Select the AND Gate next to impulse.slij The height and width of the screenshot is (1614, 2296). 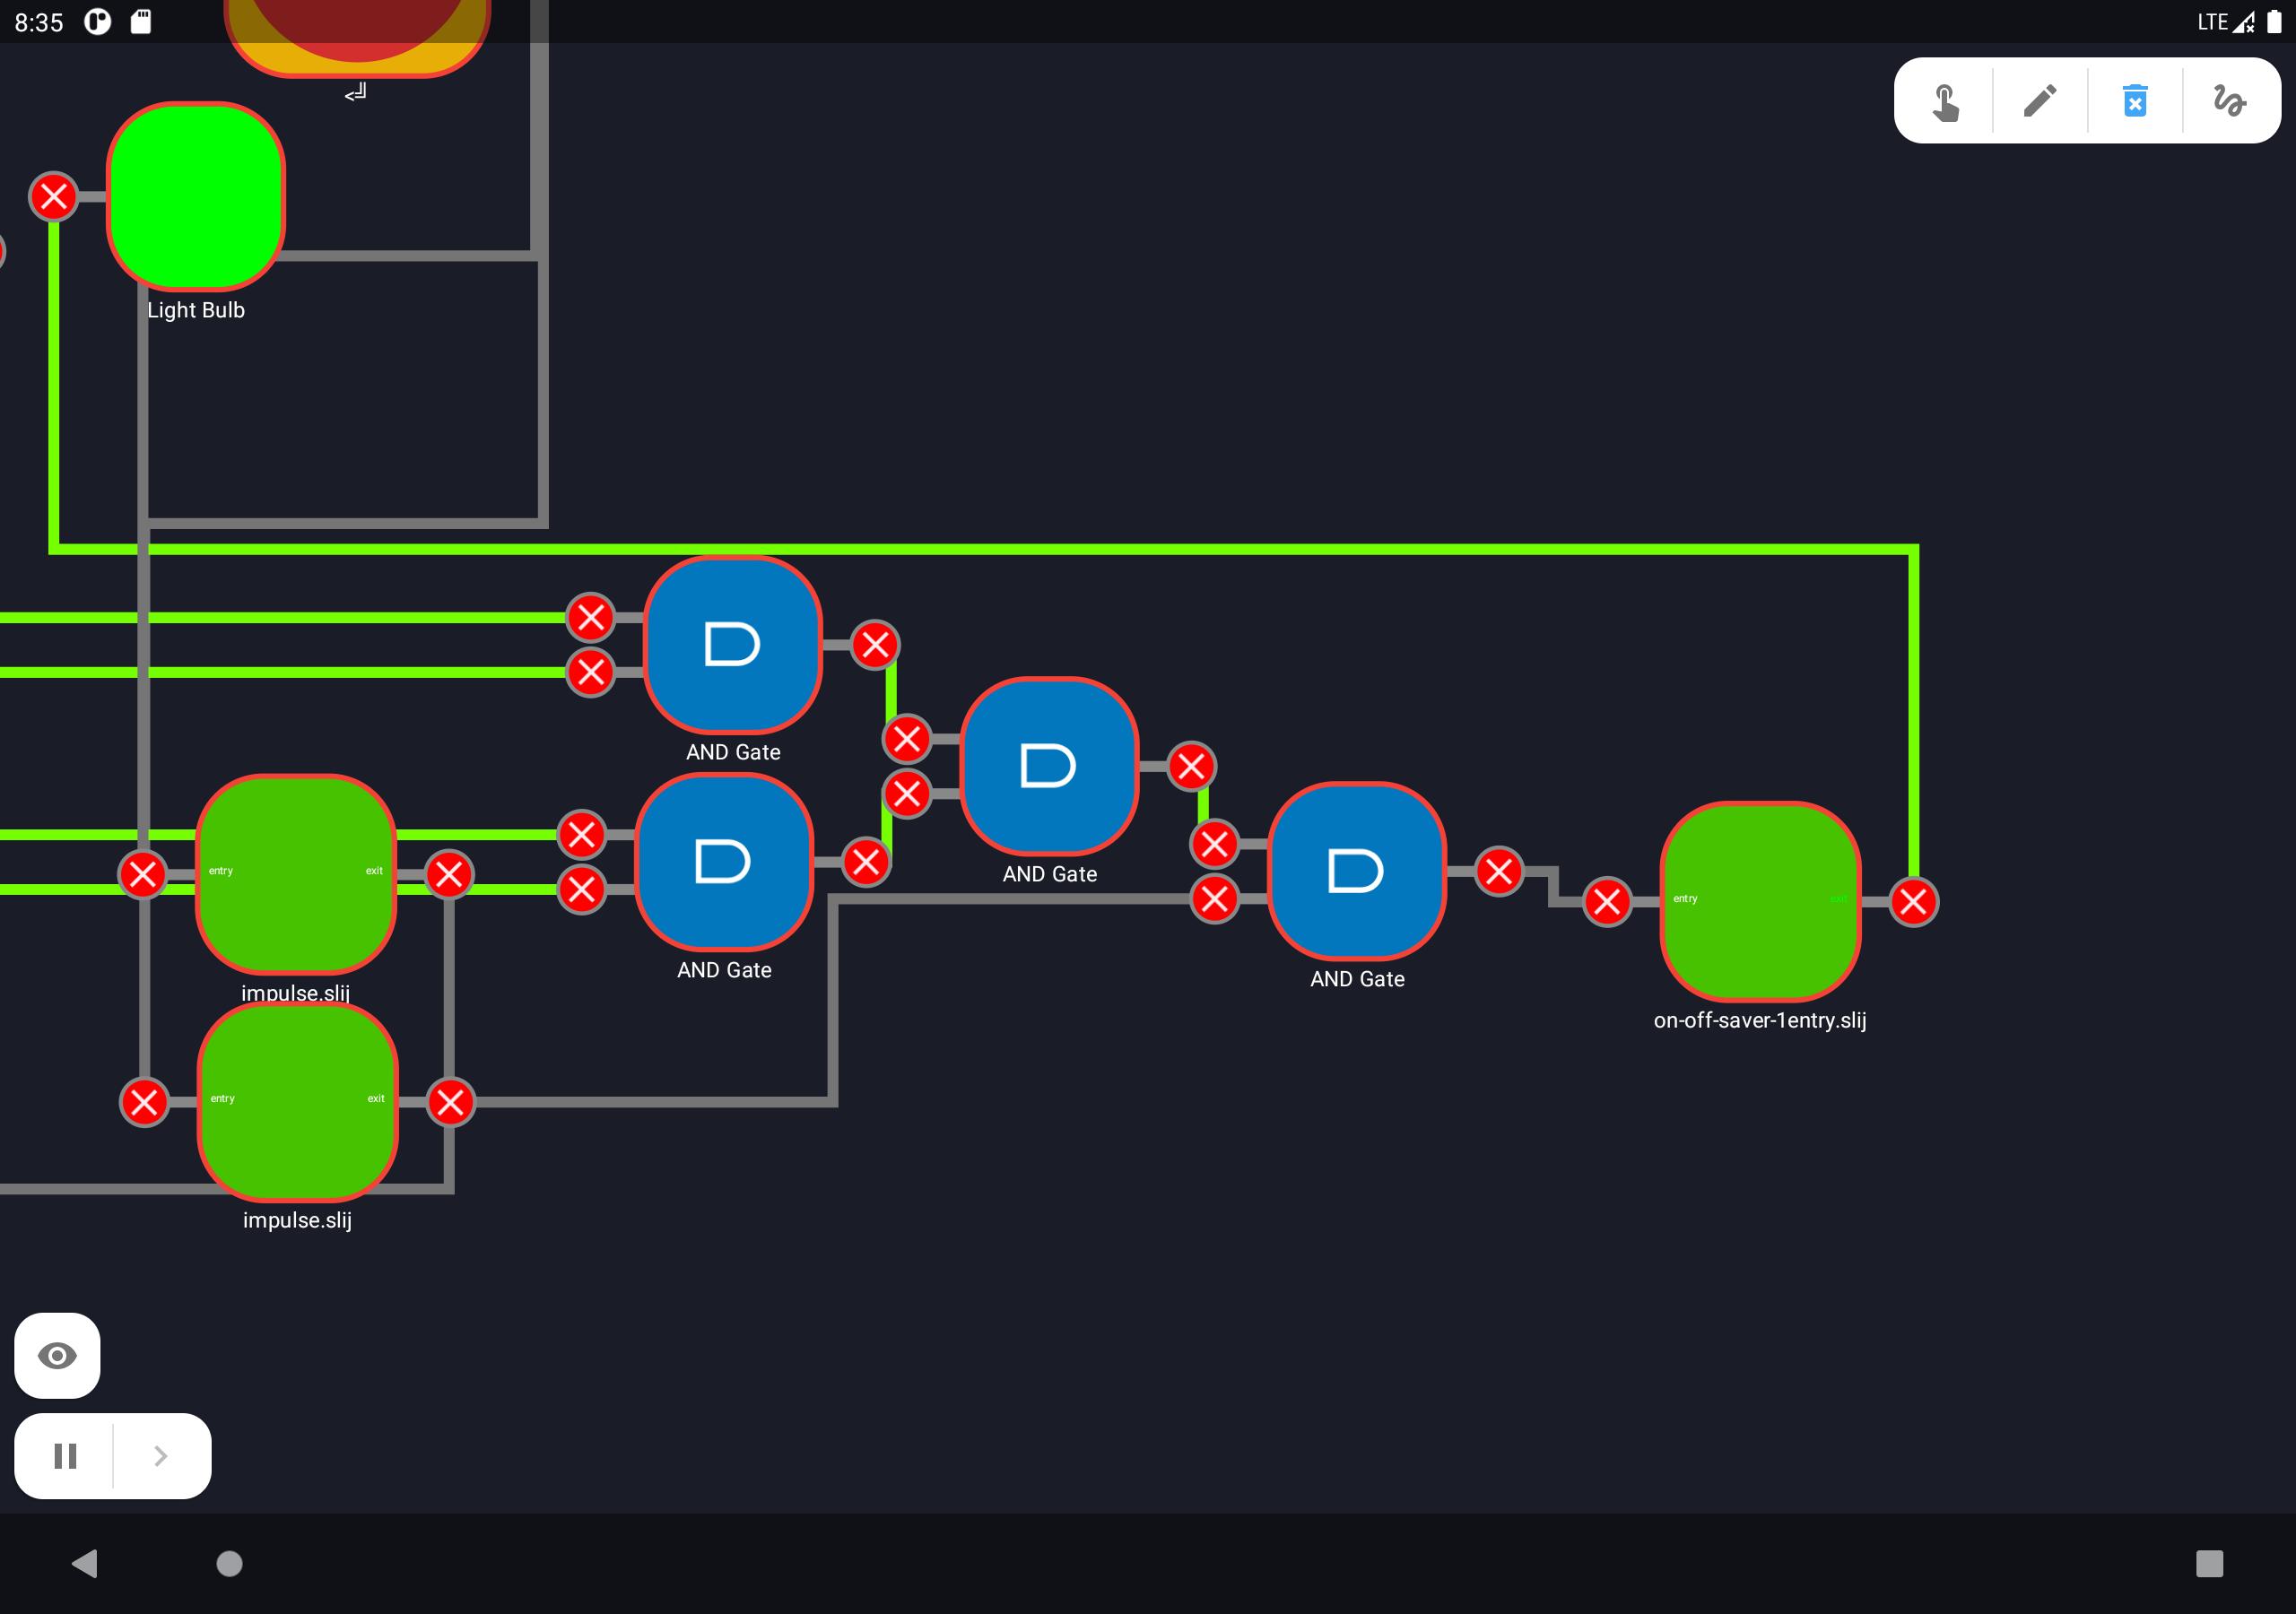[x=724, y=862]
